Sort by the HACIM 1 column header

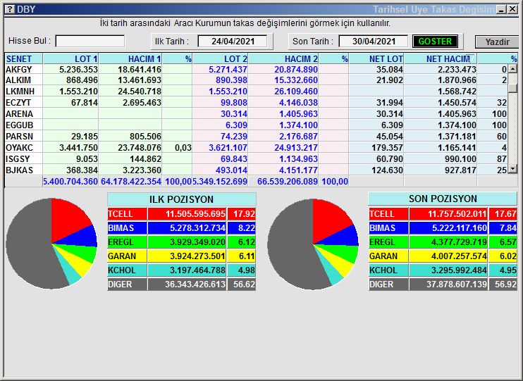130,58
